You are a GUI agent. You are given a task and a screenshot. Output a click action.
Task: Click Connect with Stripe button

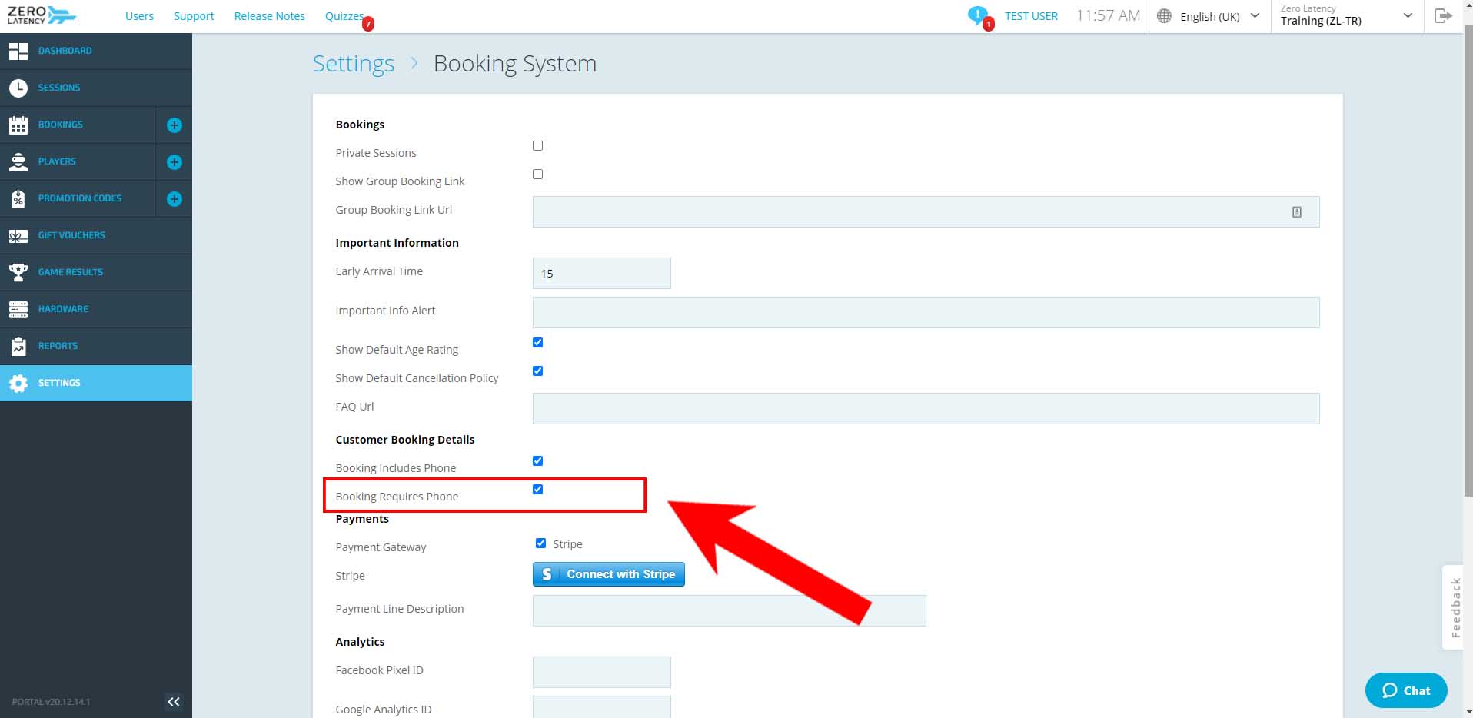(608, 574)
